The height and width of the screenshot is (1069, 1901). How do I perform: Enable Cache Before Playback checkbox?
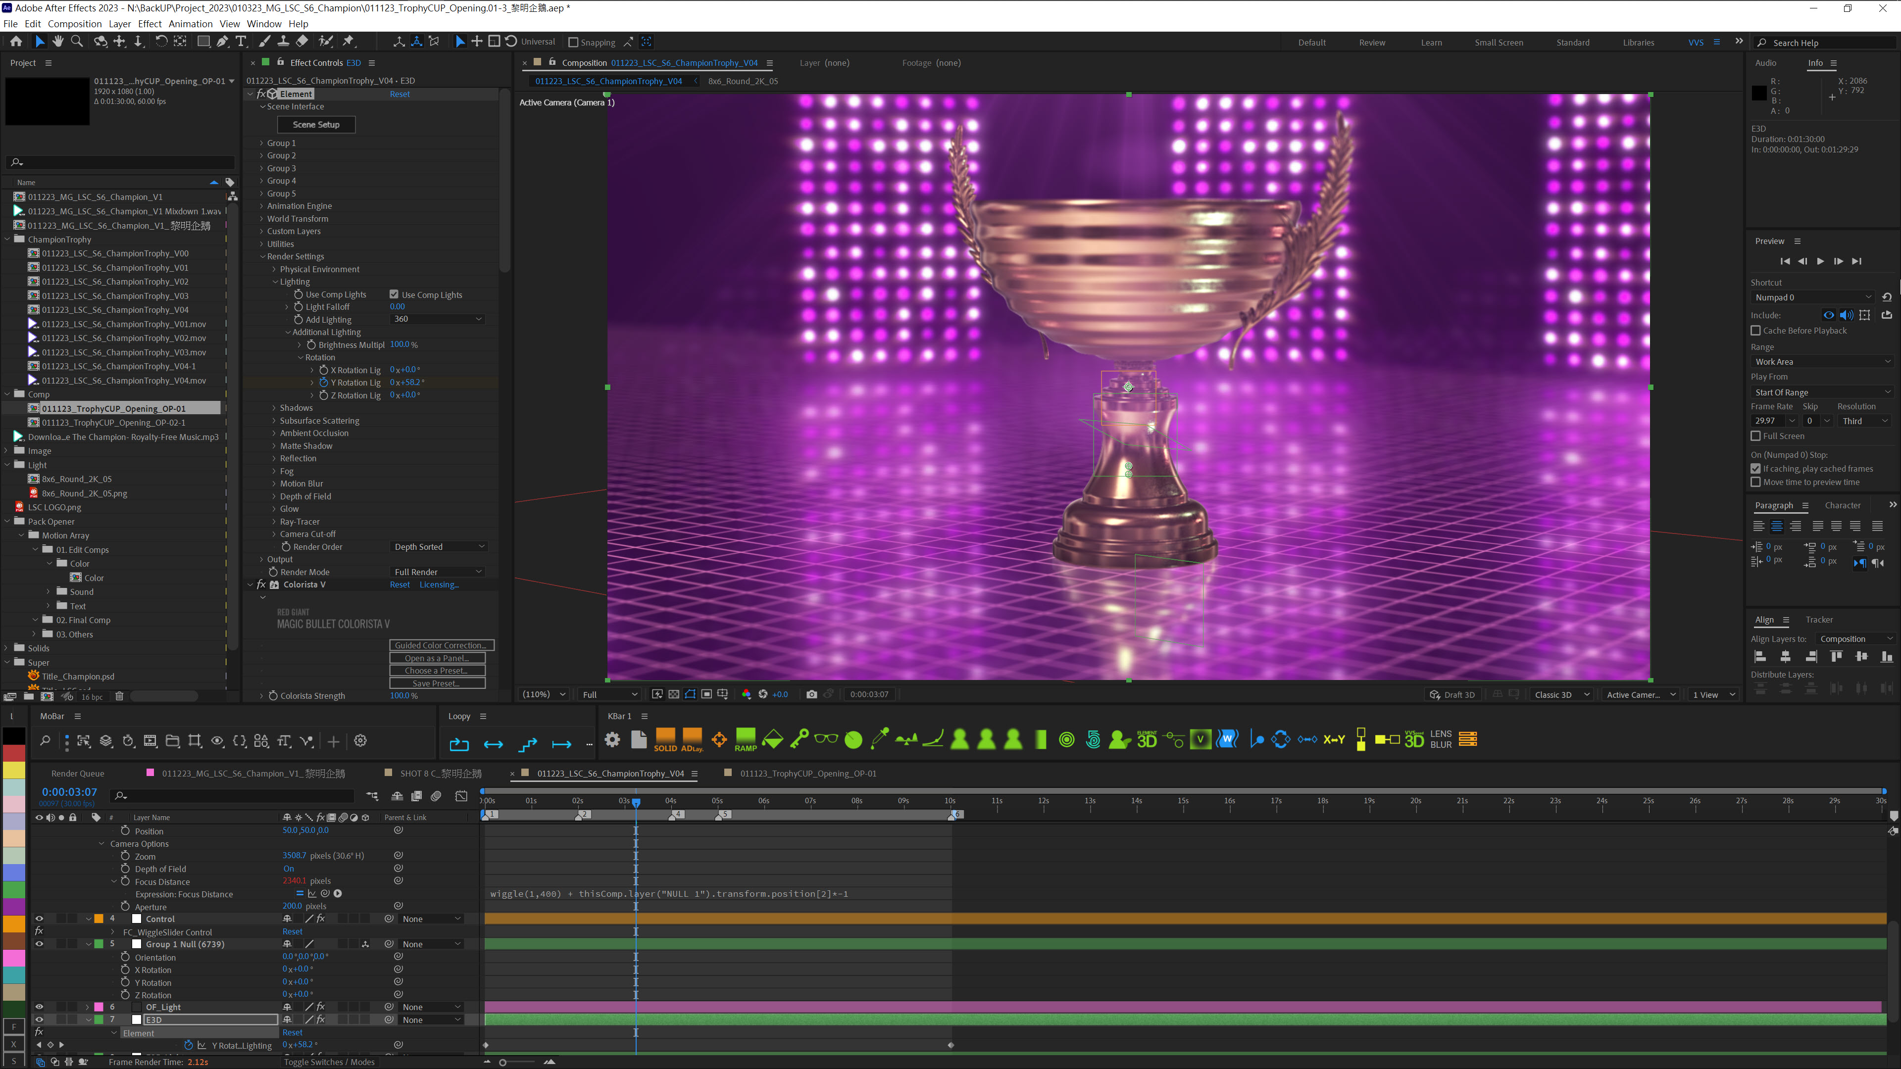[x=1755, y=331]
